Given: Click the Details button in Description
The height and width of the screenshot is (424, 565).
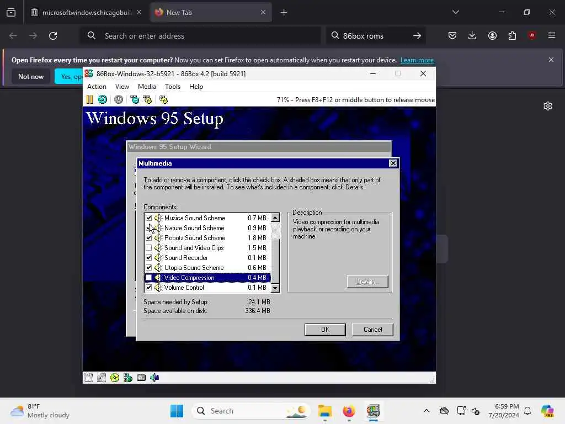Looking at the screenshot, I should (x=367, y=282).
